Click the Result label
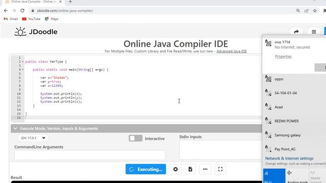326x183 pixels. coord(16,177)
